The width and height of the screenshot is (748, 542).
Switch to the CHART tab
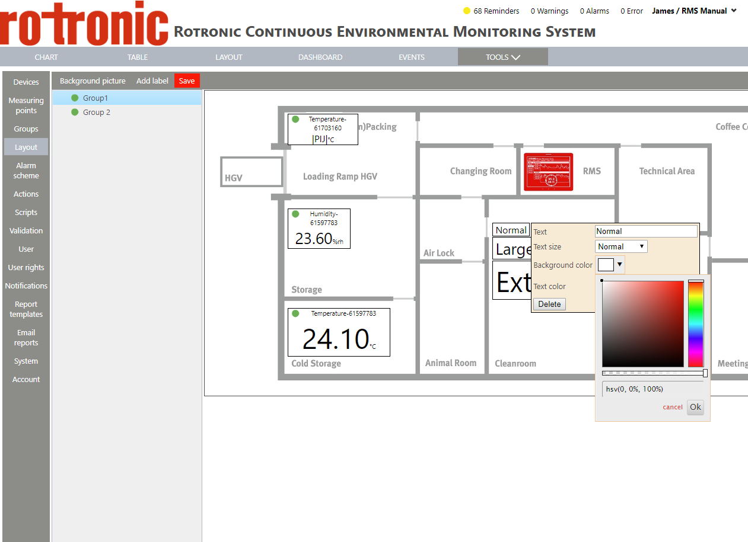(46, 57)
